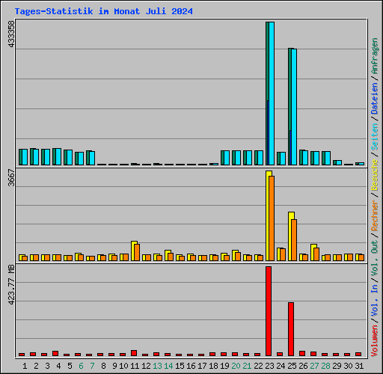The height and width of the screenshot is (374, 383).
Task: Select the orange Rechner legend label
Action: click(x=375, y=215)
